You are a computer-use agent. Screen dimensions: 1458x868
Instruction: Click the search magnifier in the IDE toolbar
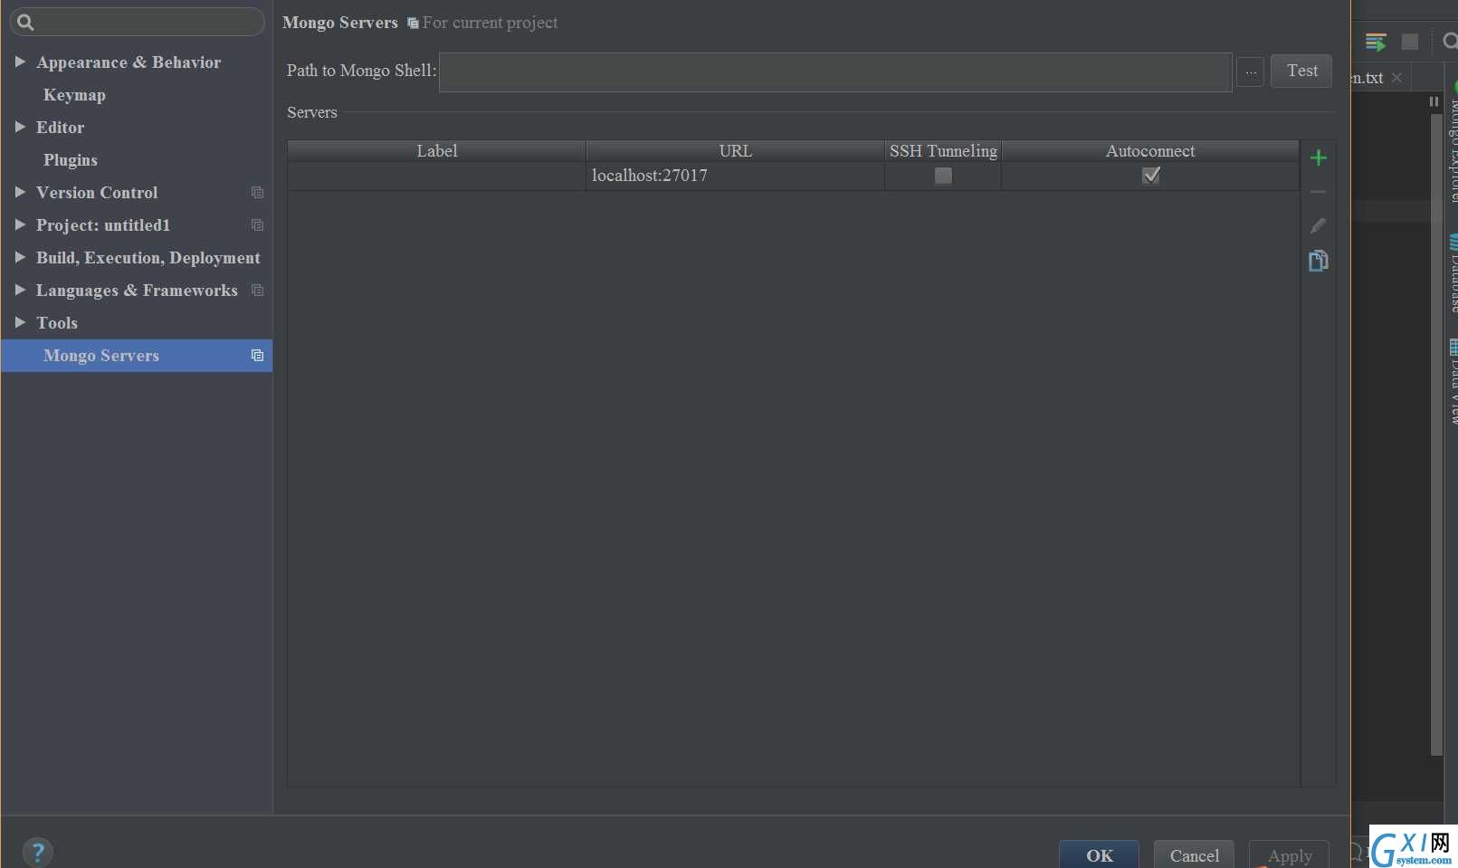coord(1449,42)
